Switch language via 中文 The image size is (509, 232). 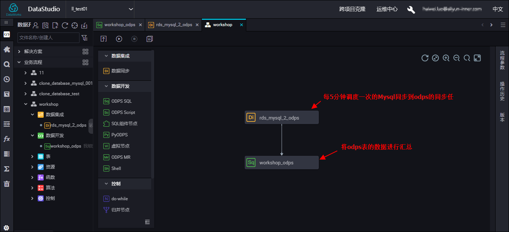[x=498, y=9]
